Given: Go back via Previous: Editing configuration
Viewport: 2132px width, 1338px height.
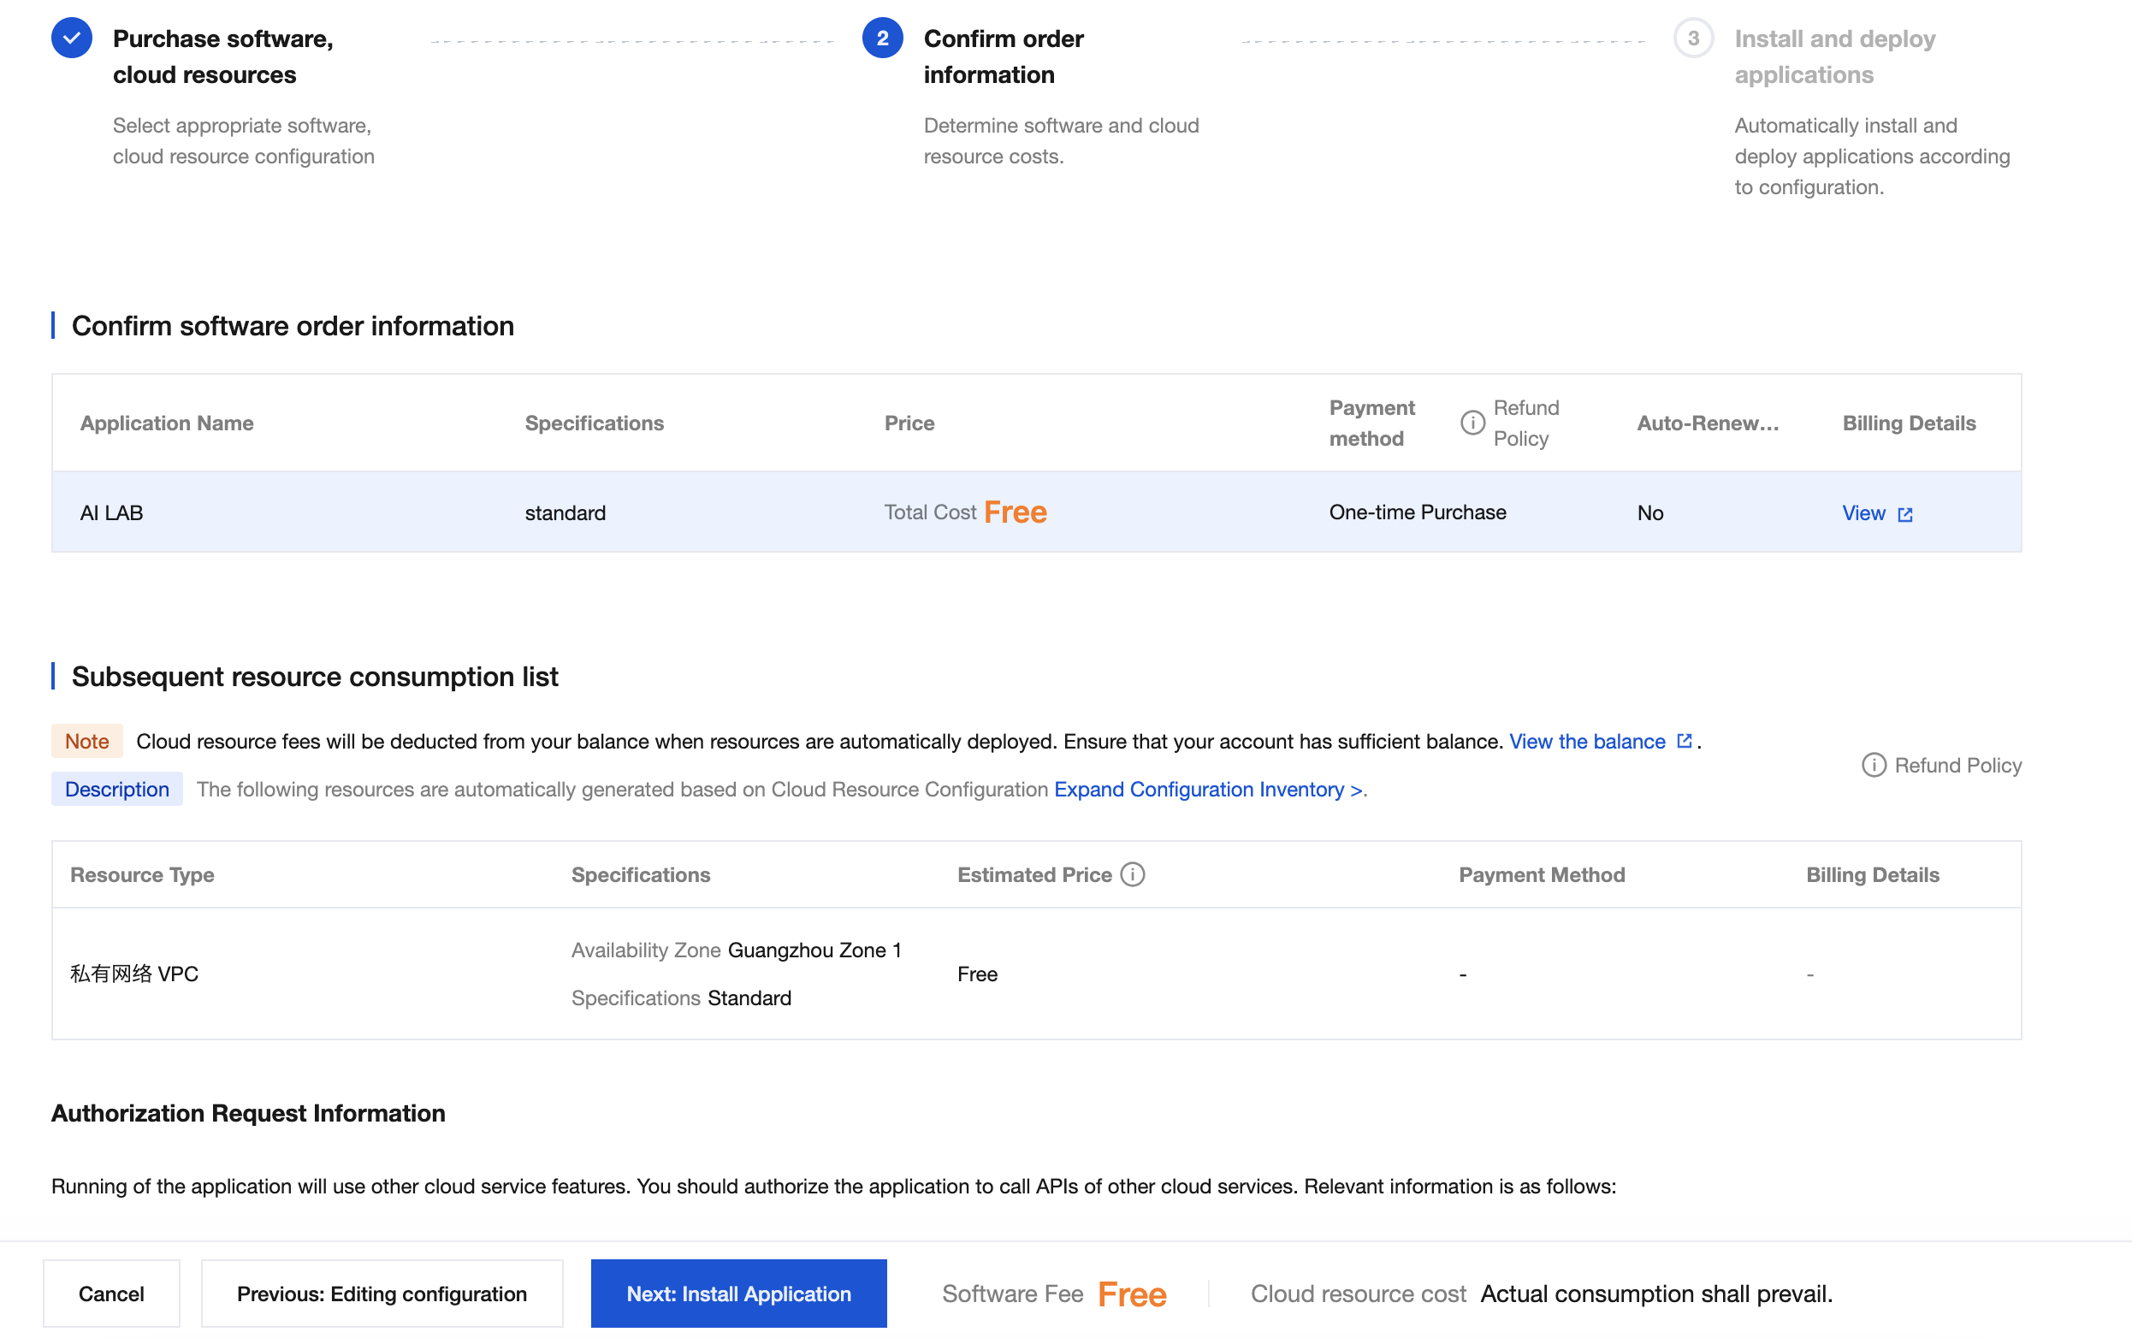Looking at the screenshot, I should [x=382, y=1293].
